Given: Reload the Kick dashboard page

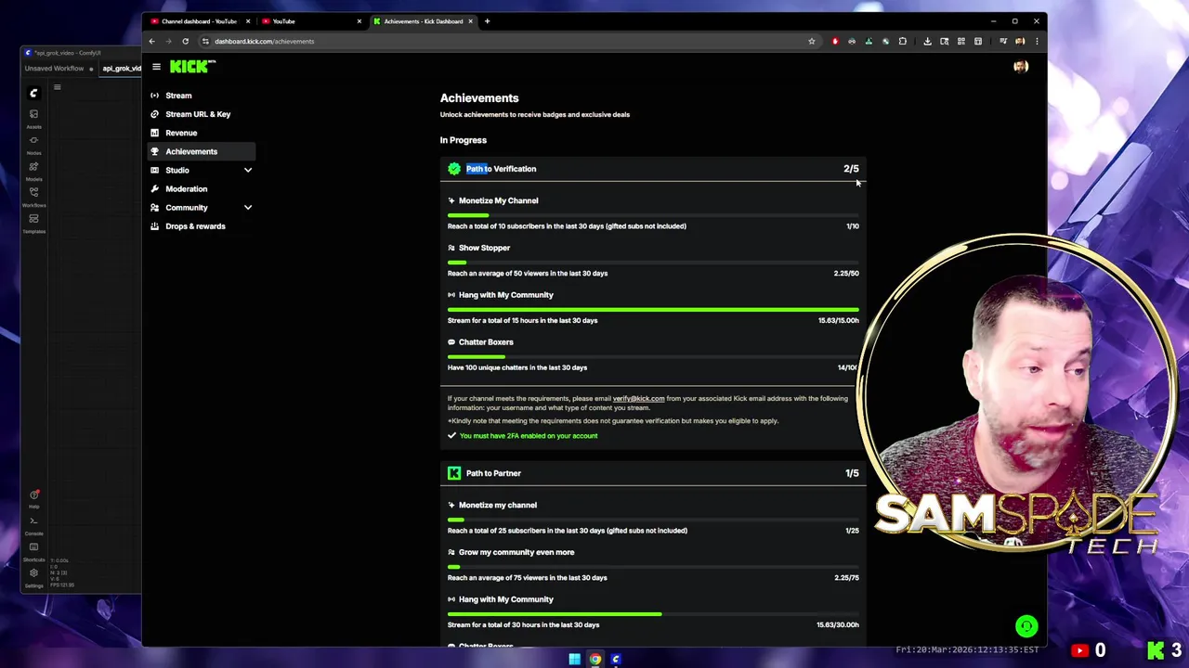Looking at the screenshot, I should click(x=185, y=41).
